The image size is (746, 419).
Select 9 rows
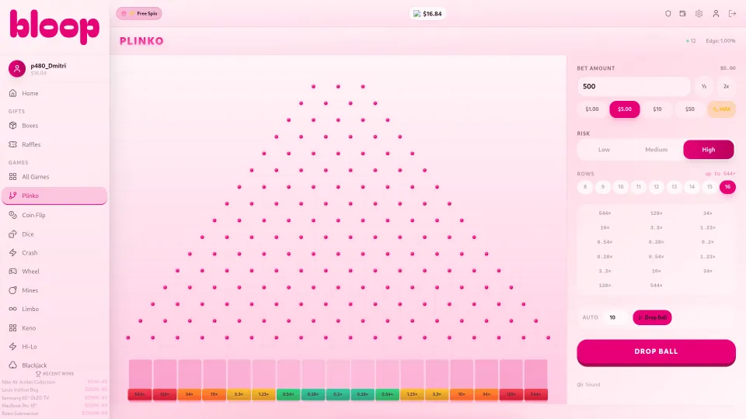pyautogui.click(x=603, y=187)
